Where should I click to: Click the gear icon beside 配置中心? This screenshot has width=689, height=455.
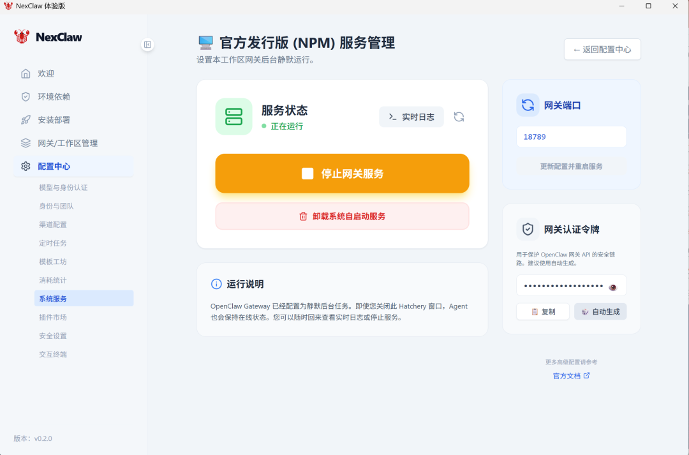[26, 166]
